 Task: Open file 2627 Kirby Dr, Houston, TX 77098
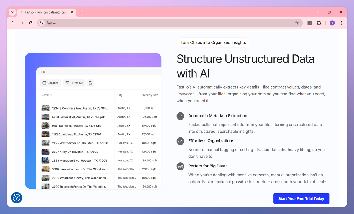point(75,152)
